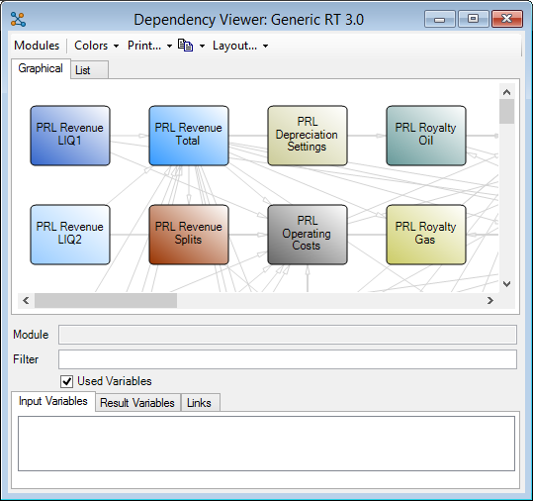
Task: Select the PRL Royalty Gas node
Action: pos(426,235)
